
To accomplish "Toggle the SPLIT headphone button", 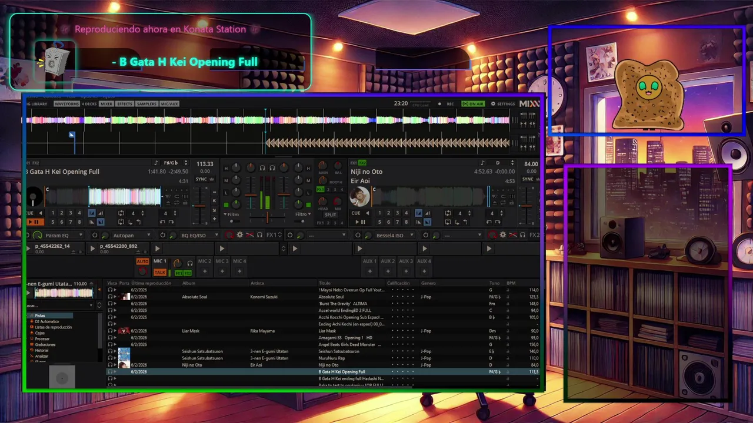I will point(331,214).
